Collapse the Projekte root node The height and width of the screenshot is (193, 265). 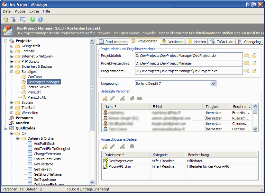[5, 41]
